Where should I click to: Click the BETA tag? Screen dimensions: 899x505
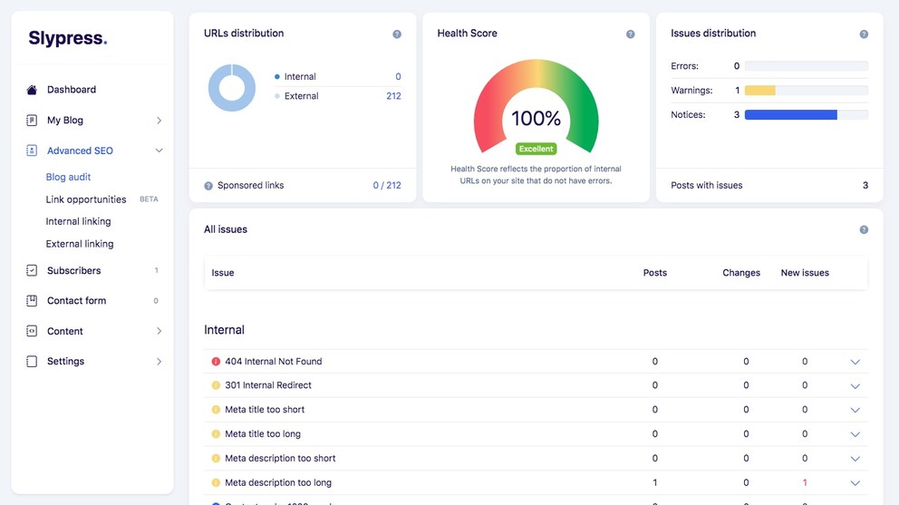149,199
